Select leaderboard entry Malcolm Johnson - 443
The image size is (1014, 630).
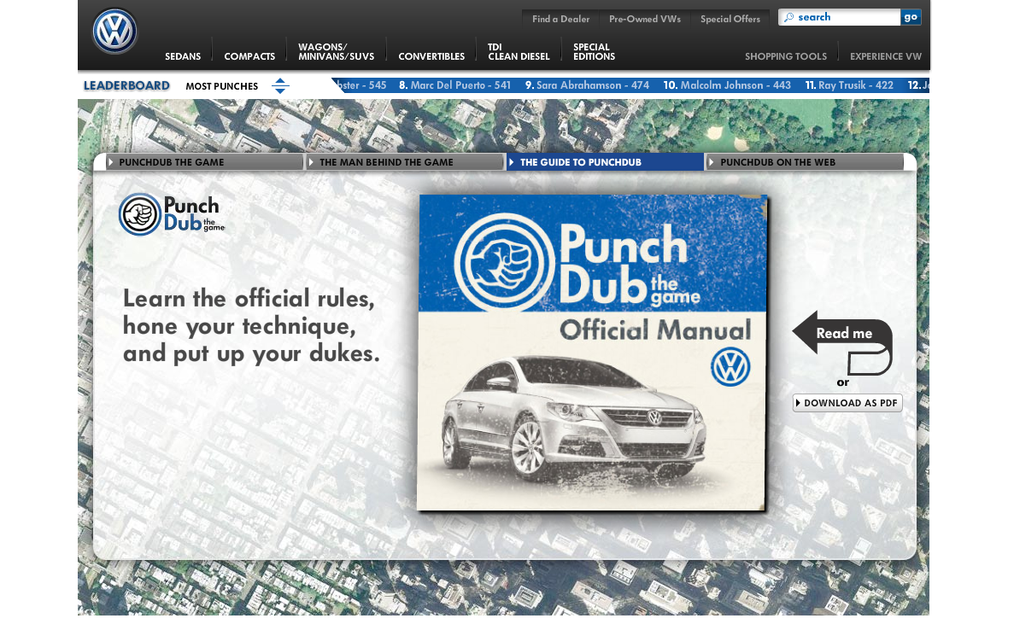pyautogui.click(x=727, y=85)
